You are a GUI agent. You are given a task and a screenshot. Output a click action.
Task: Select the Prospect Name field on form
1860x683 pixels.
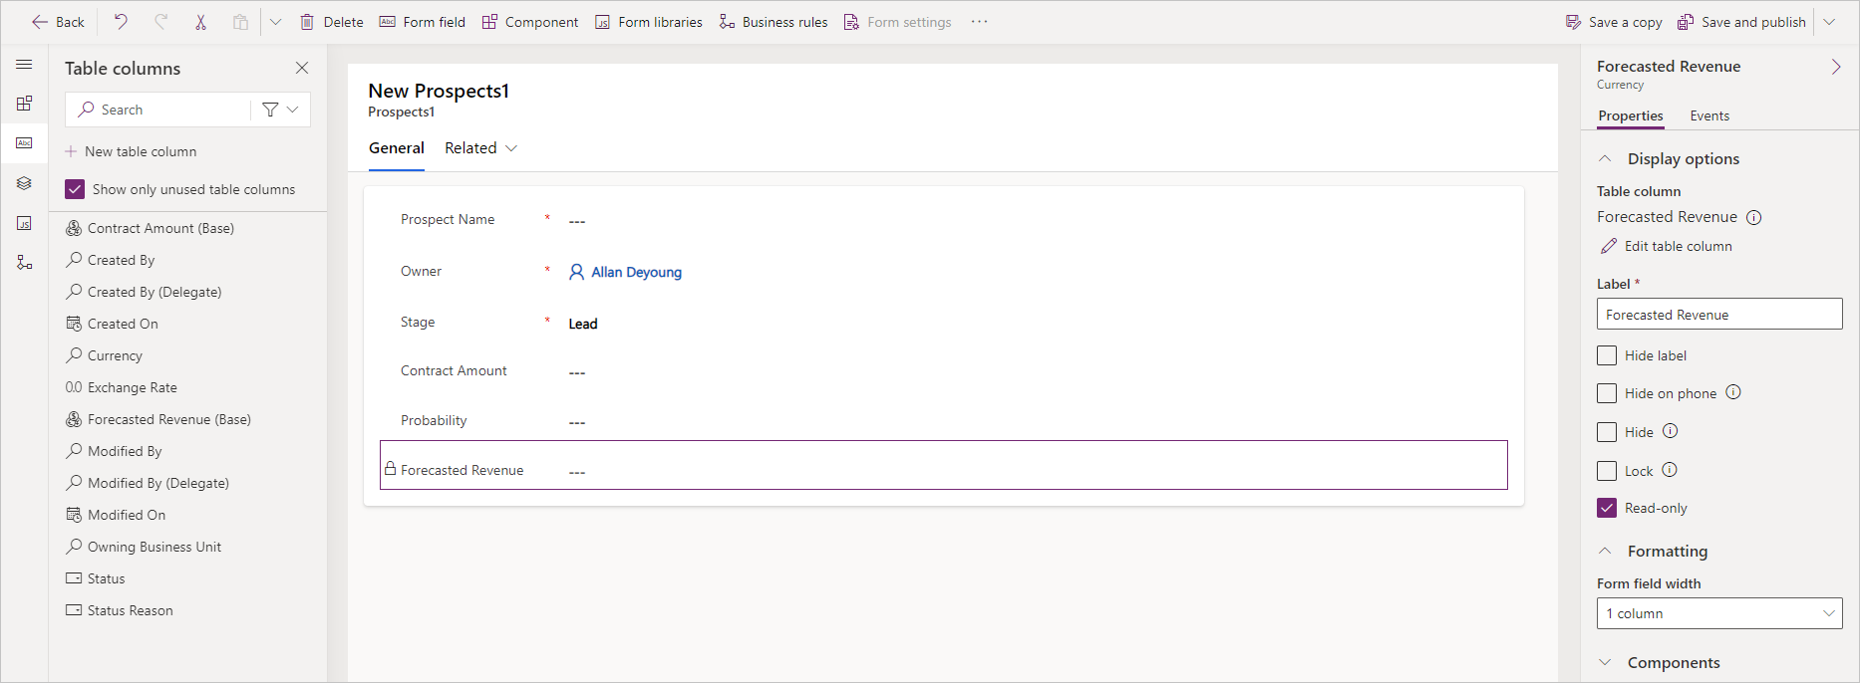pyautogui.click(x=943, y=220)
